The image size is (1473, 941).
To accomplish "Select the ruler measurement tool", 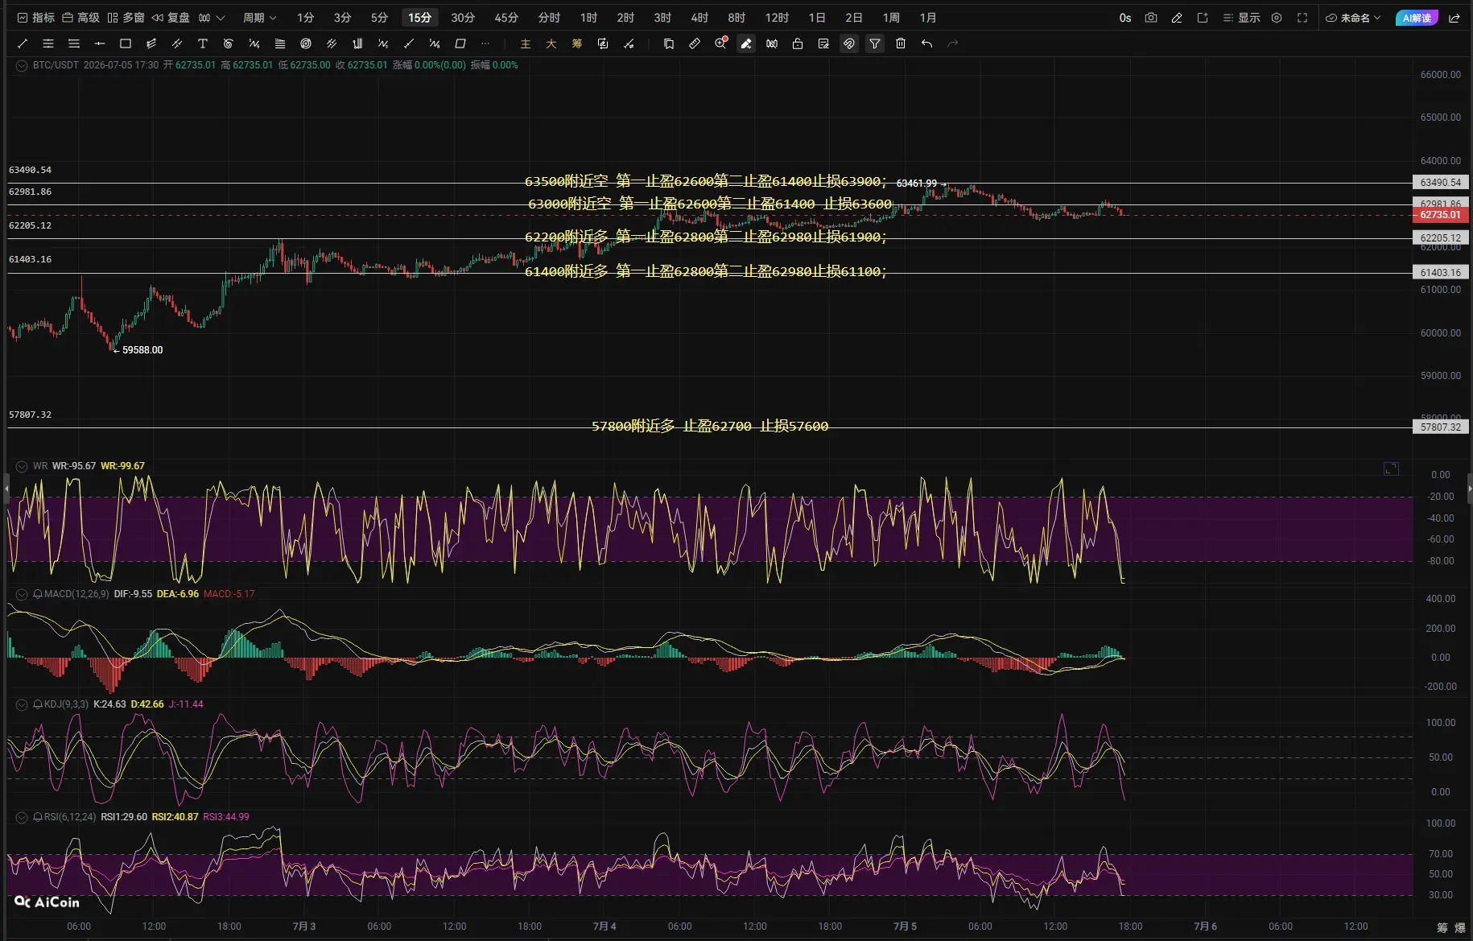I will [695, 43].
